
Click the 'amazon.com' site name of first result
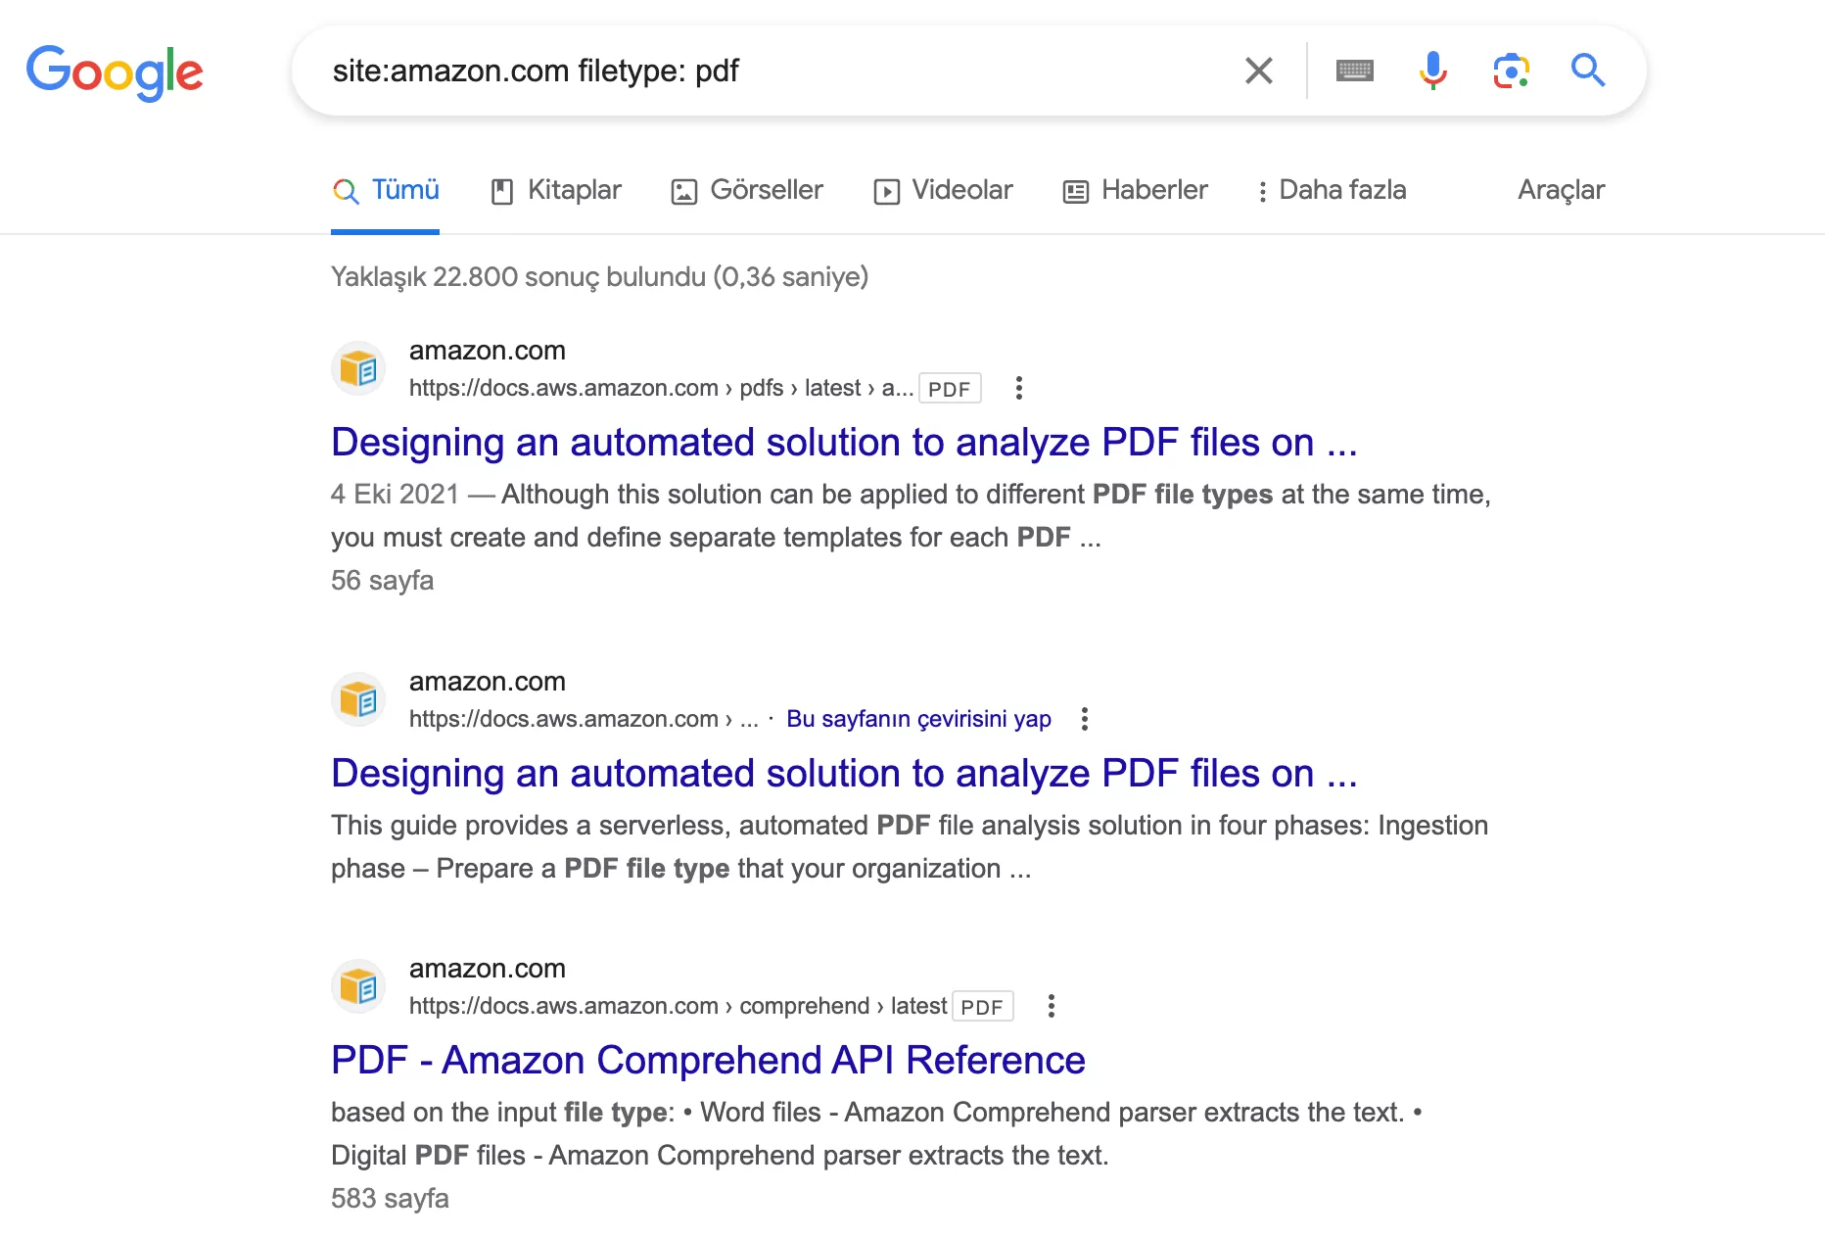pos(487,351)
